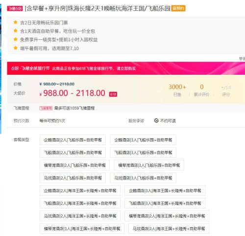Click the star beside 端午暑假可用 line
This screenshot has height=236, width=245.
point(16,48)
